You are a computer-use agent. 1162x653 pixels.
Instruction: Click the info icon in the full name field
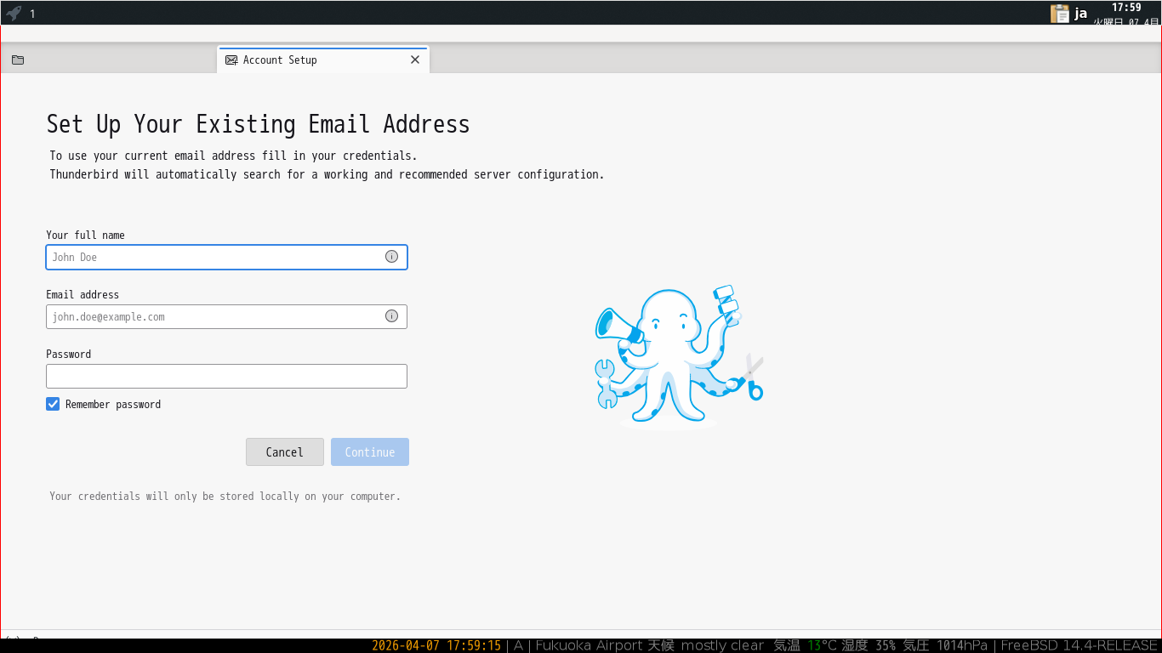(x=391, y=257)
